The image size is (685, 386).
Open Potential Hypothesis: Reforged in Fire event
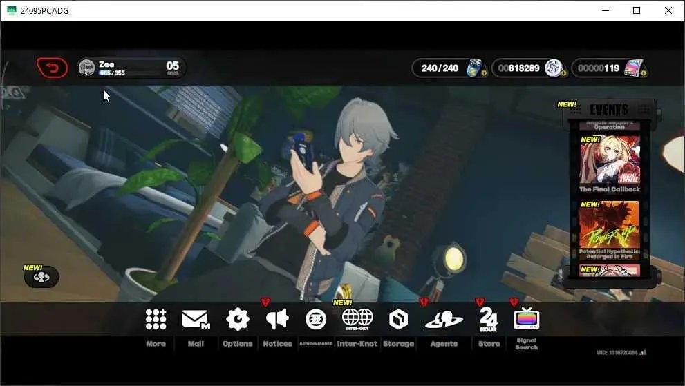tap(610, 231)
